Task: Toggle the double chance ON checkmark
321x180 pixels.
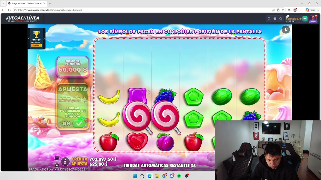Action: click(x=79, y=123)
